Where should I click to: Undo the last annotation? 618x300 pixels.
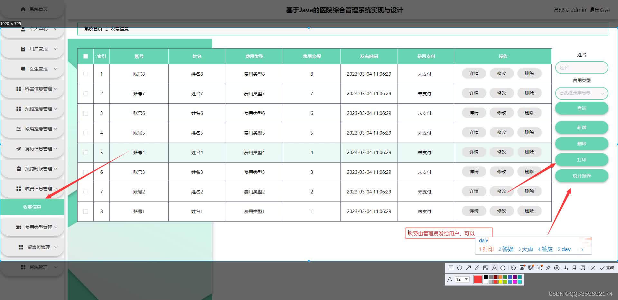click(513, 268)
